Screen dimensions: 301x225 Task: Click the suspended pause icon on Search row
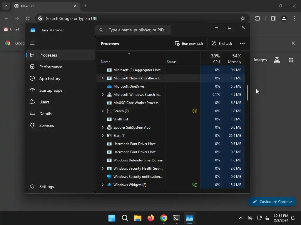click(195, 111)
